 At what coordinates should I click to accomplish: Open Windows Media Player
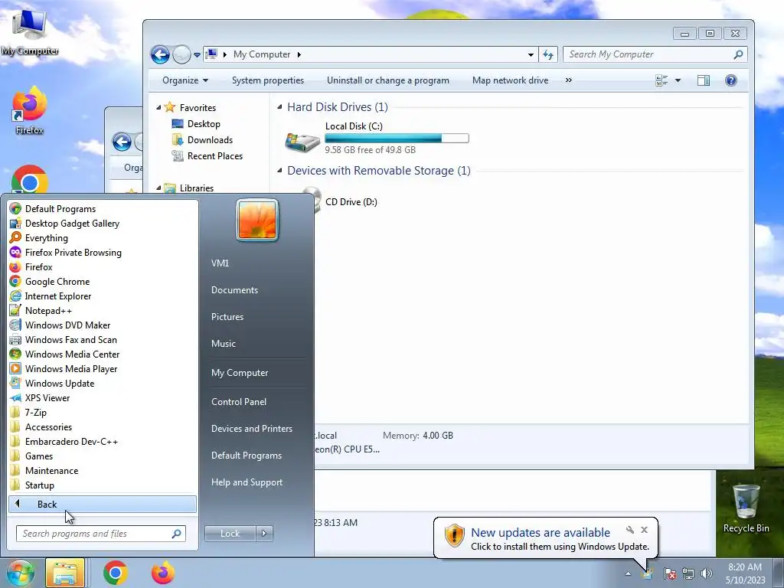click(x=64, y=368)
